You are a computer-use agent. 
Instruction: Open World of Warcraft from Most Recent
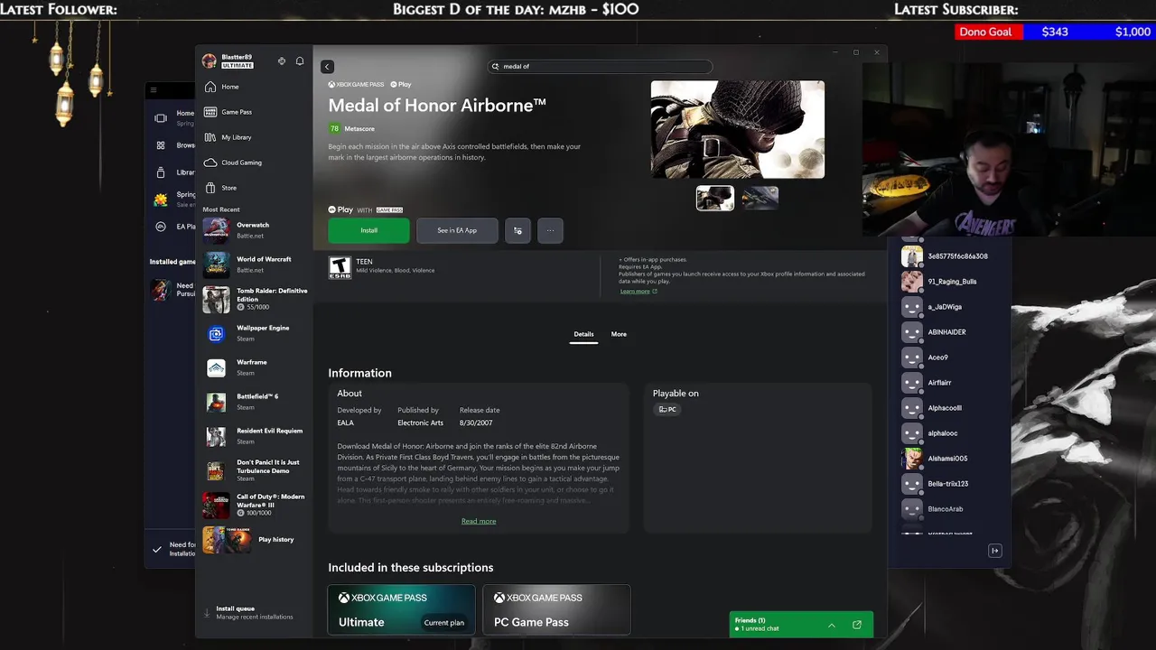pyautogui.click(x=255, y=265)
